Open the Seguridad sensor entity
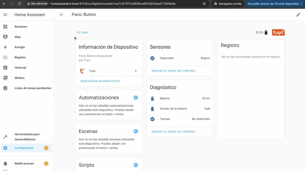Image resolution: width=305 pixels, height=171 pixels. pyautogui.click(x=180, y=58)
